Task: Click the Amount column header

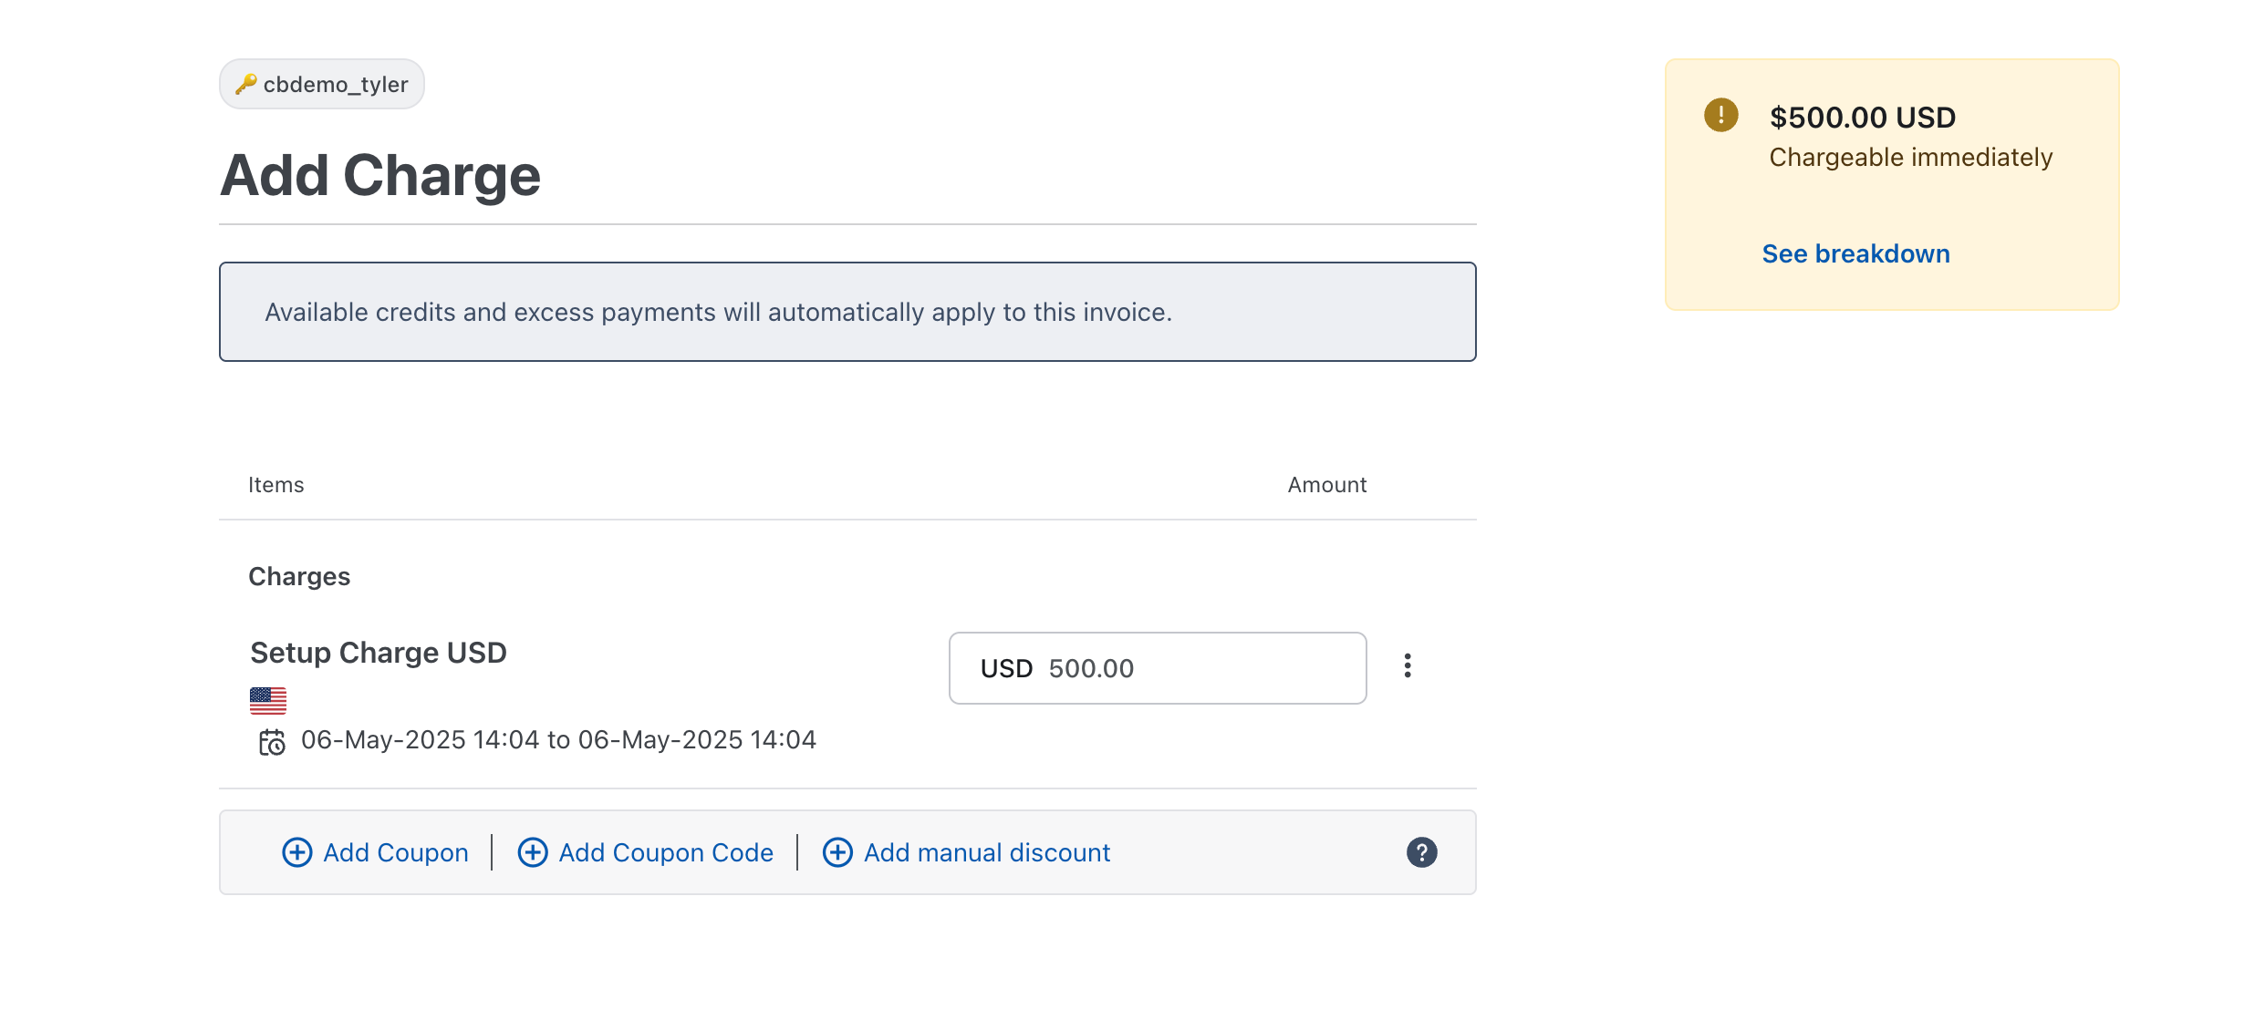Action: pos(1326,485)
